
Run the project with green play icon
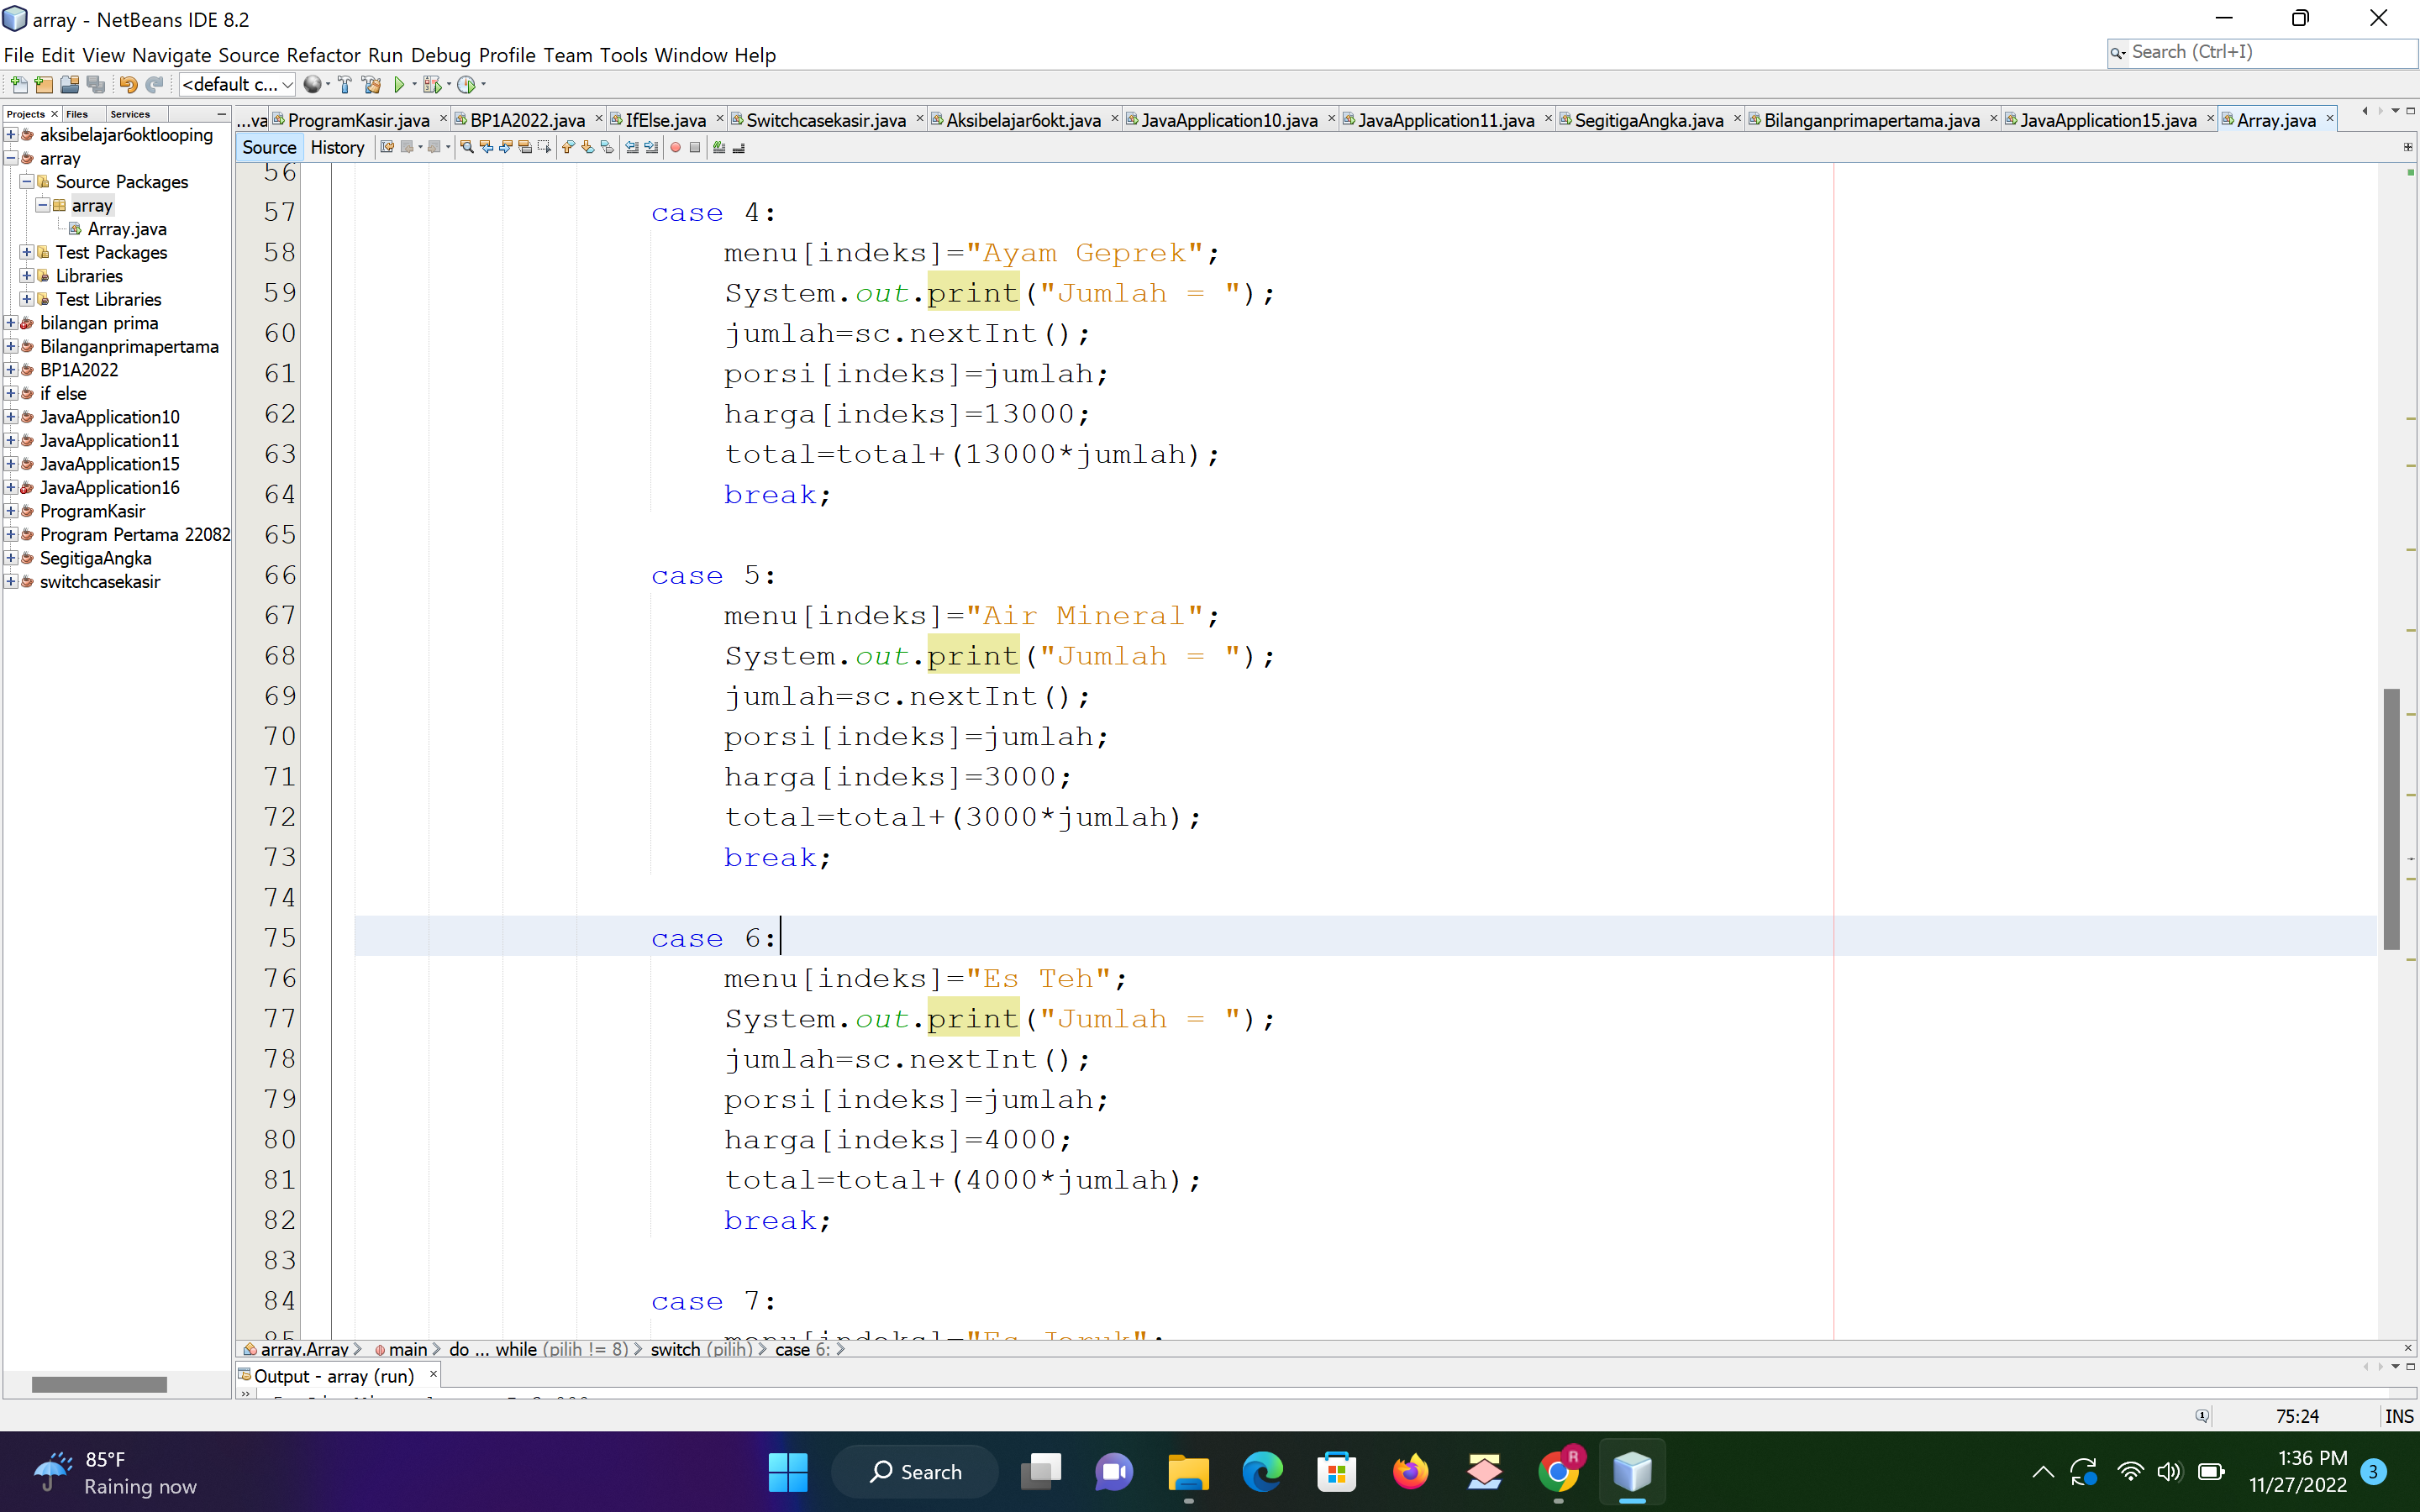[x=399, y=85]
